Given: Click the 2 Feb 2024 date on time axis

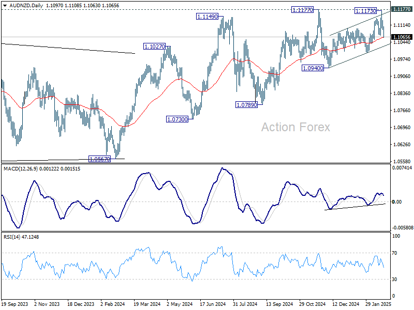Looking at the screenshot, I should [113, 304].
